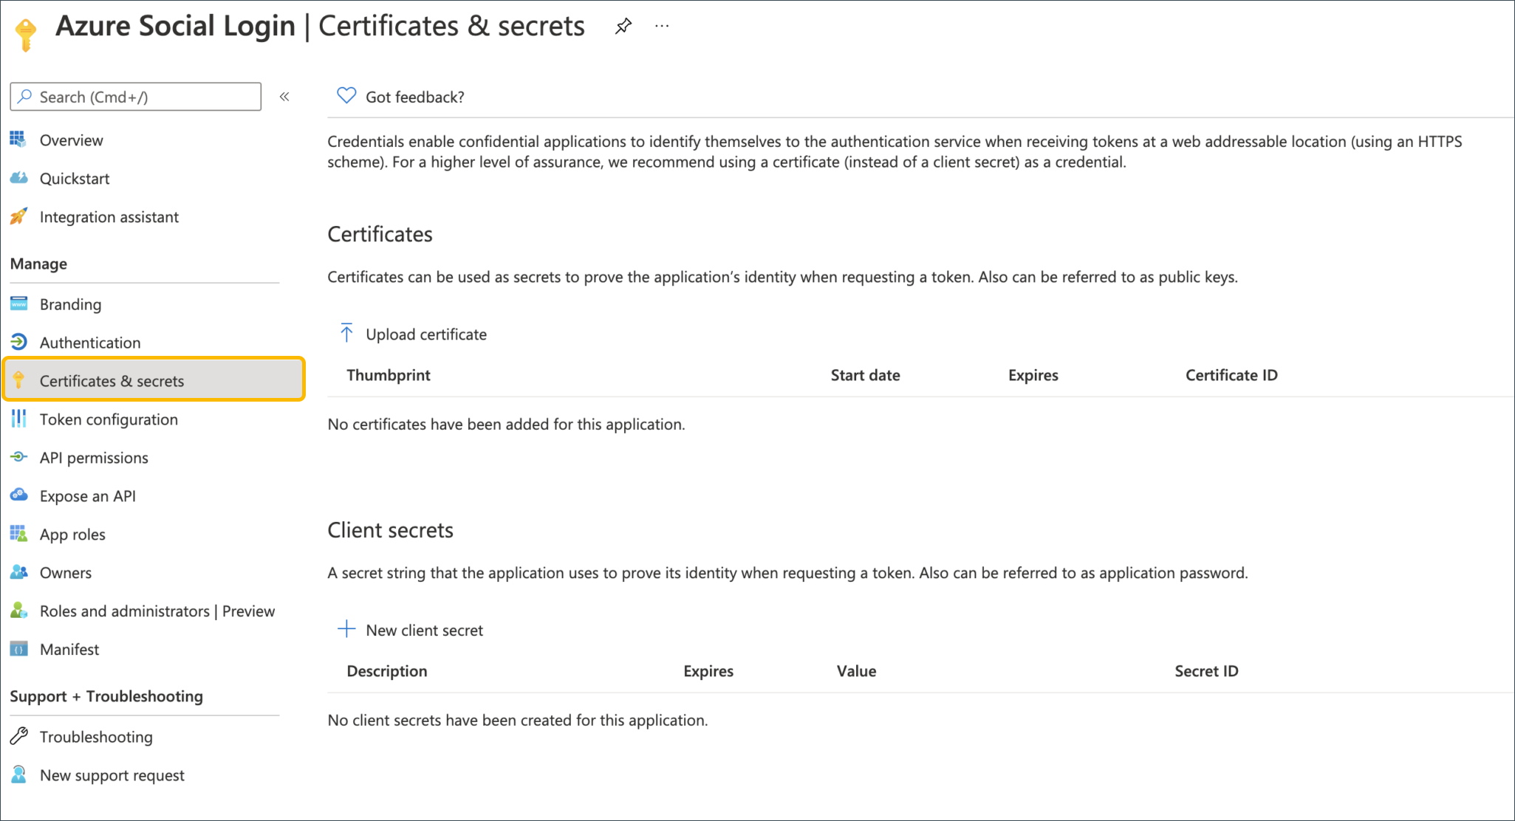The height and width of the screenshot is (821, 1515).
Task: Click the Upload certificate button
Action: point(414,334)
